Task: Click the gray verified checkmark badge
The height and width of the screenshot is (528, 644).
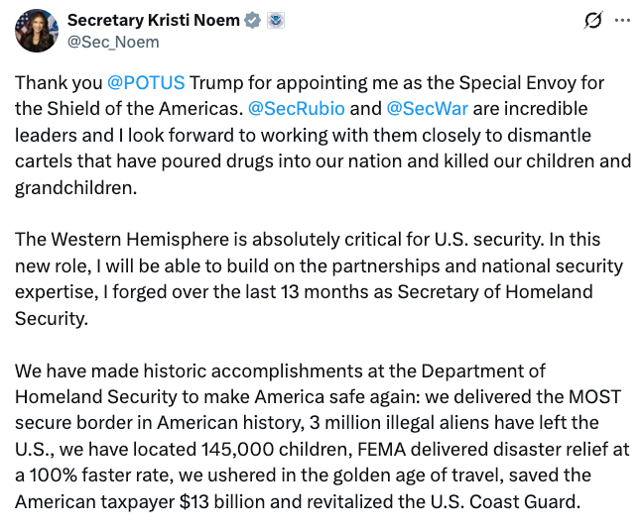Action: click(x=253, y=20)
